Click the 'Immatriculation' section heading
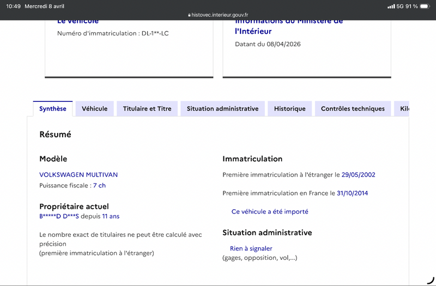 (x=252, y=159)
